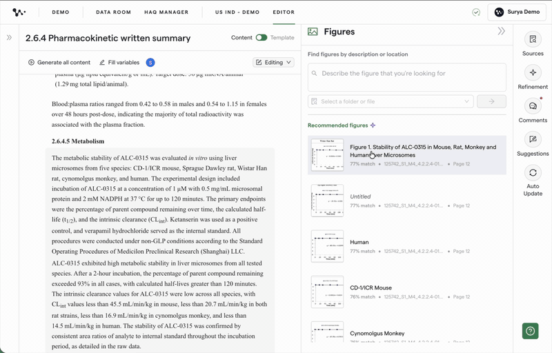Click the 2.6.4 Pharmacokinetic written summary title
This screenshot has height=353, width=552.
[108, 38]
